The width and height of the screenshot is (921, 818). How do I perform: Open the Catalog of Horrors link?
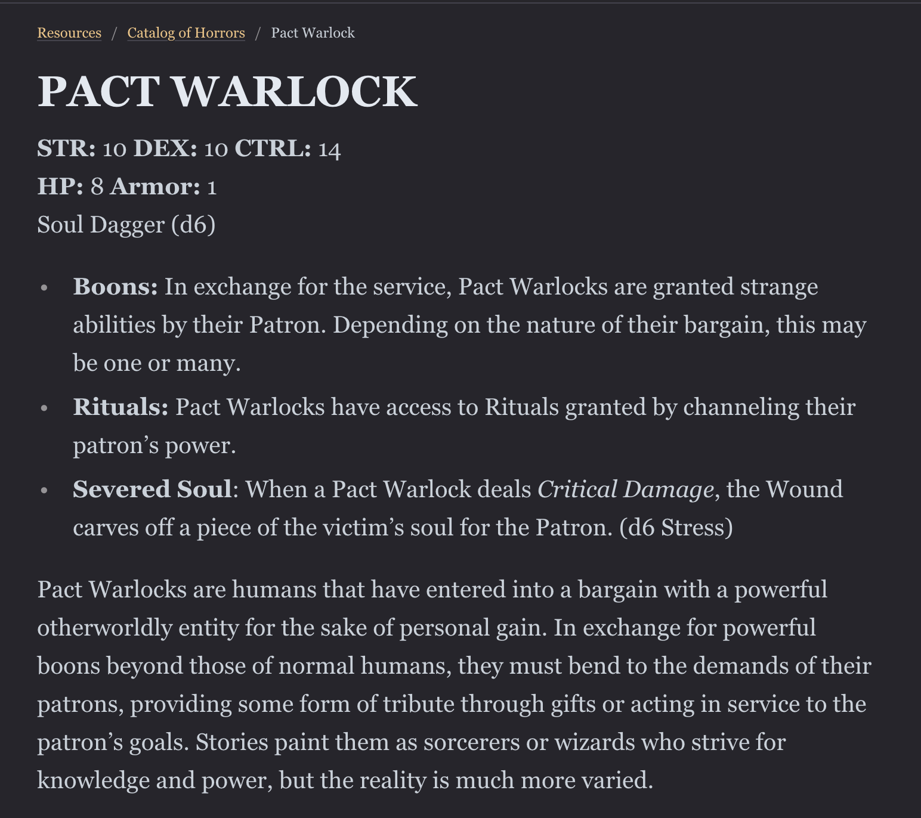coord(186,33)
